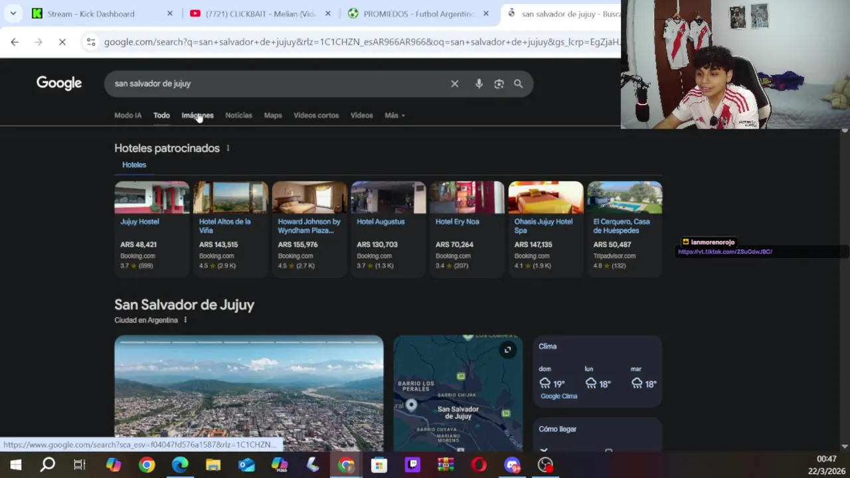Open Videos cortos results
The height and width of the screenshot is (478, 850).
[316, 116]
